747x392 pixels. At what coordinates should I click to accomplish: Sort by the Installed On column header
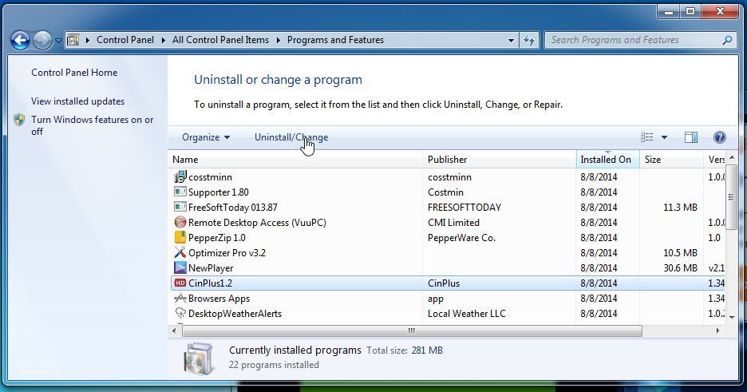coord(607,159)
